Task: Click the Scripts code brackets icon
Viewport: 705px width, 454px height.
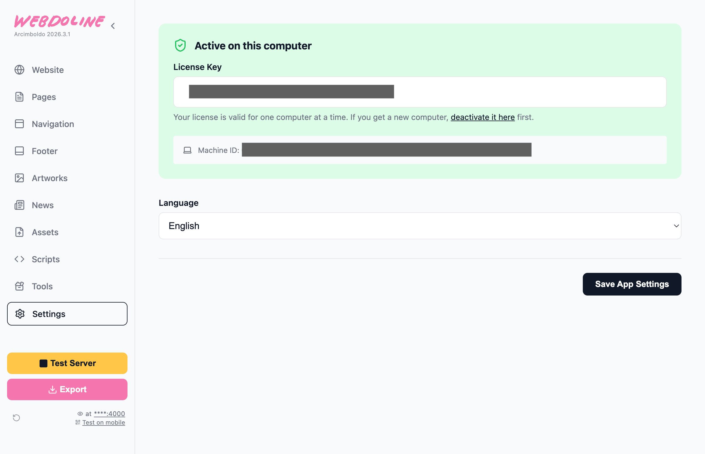Action: click(x=19, y=259)
